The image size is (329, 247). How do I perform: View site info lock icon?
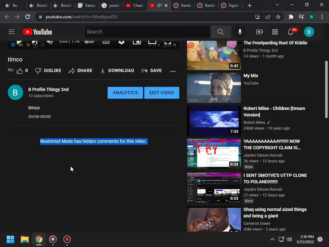click(40, 17)
